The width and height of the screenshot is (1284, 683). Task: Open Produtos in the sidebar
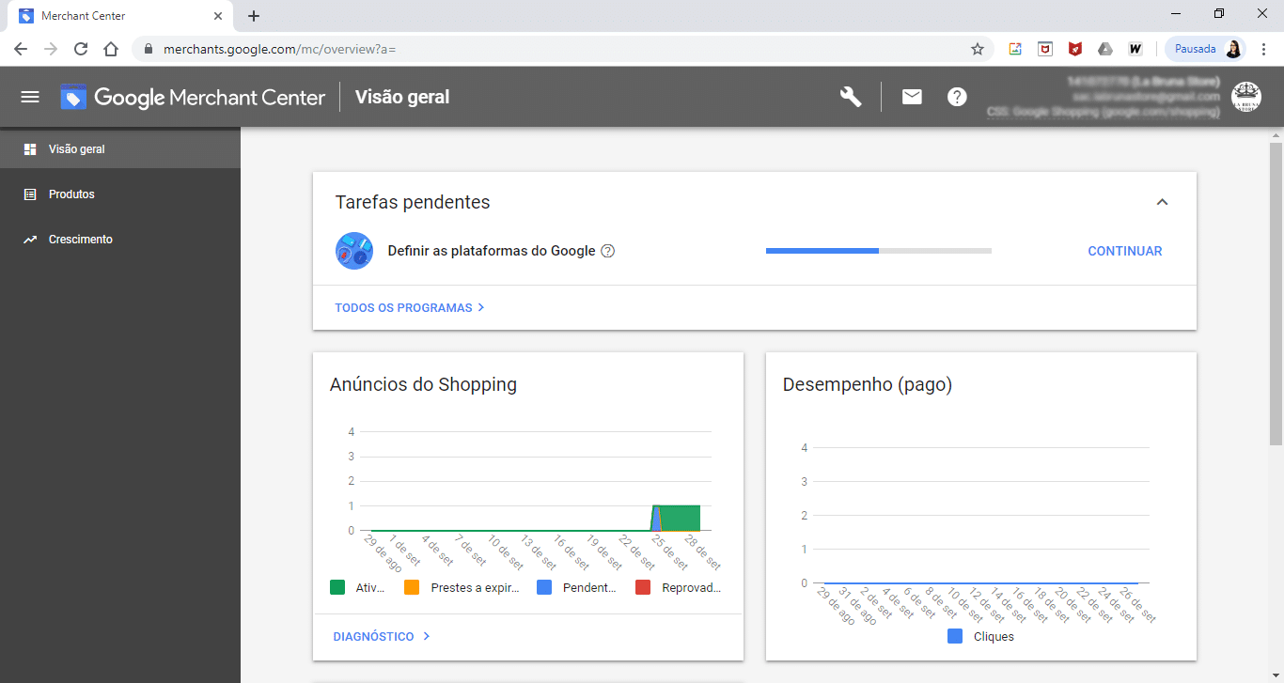click(120, 194)
